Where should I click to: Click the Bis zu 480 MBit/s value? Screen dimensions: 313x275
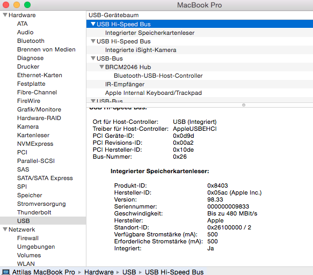pyautogui.click(x=232, y=213)
